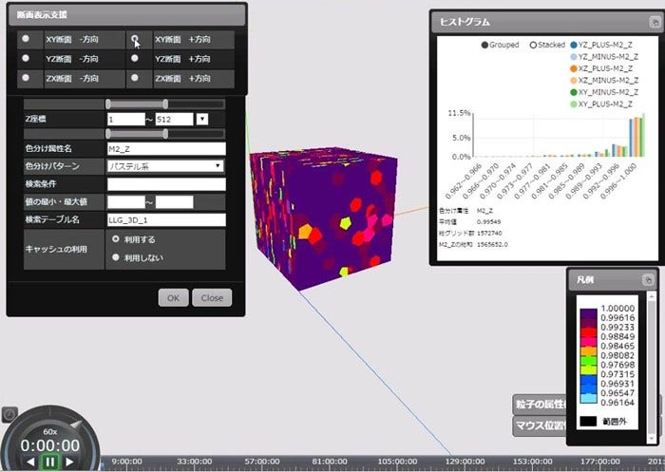The image size is (665, 472).
Task: Open the Z座標 dropdown arrow
Action: click(201, 120)
